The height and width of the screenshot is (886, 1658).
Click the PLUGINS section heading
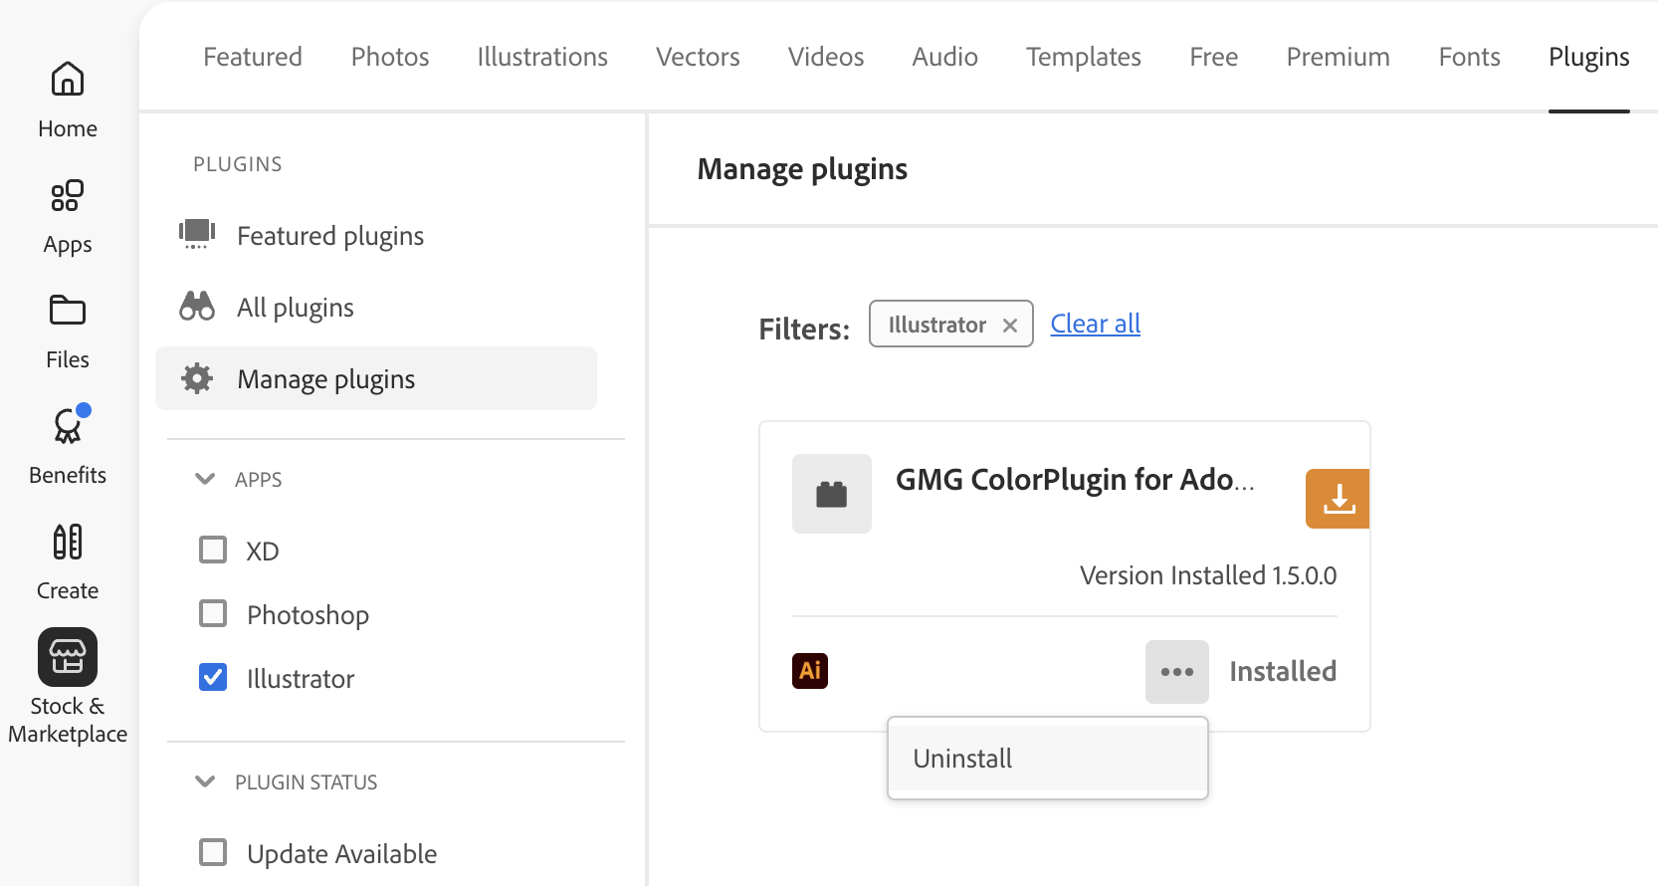(x=238, y=164)
